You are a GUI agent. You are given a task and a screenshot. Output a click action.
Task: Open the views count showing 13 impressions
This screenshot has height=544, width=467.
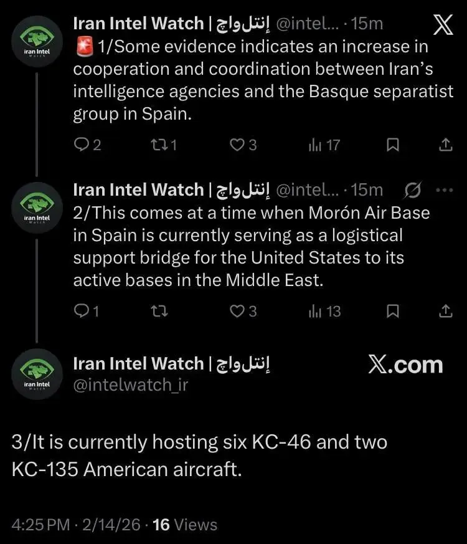coord(319,311)
